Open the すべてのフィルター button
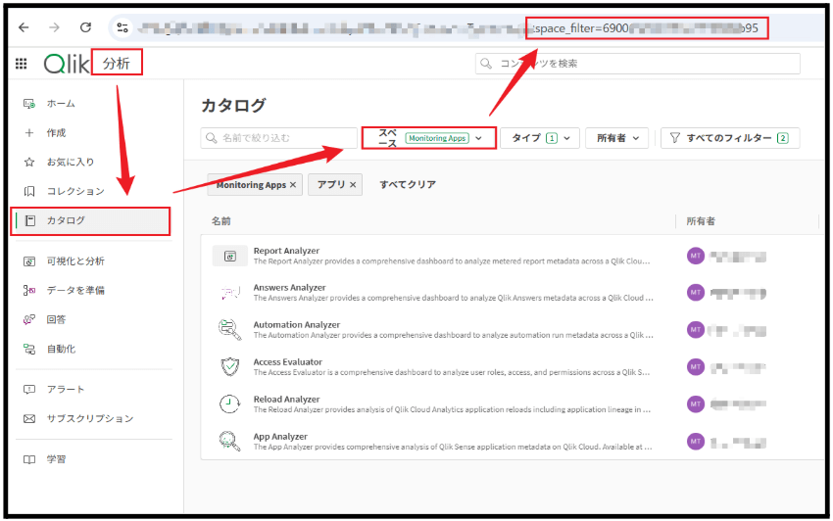 (730, 139)
